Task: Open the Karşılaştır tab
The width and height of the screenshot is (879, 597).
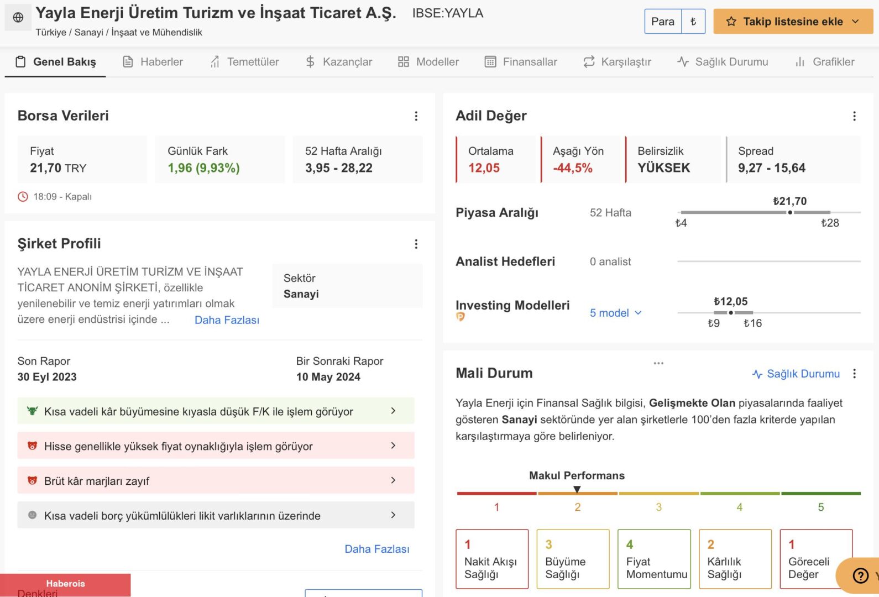Action: 617,62
